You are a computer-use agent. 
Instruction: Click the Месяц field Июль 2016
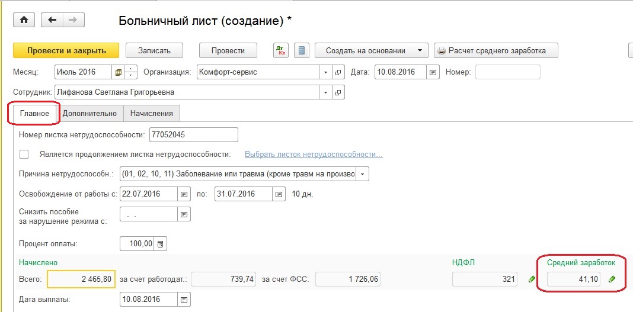tap(83, 73)
